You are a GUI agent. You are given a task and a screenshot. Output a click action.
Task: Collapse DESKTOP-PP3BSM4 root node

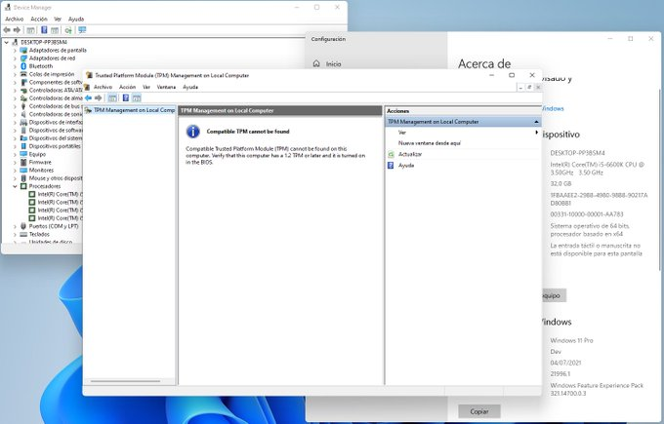click(7, 42)
